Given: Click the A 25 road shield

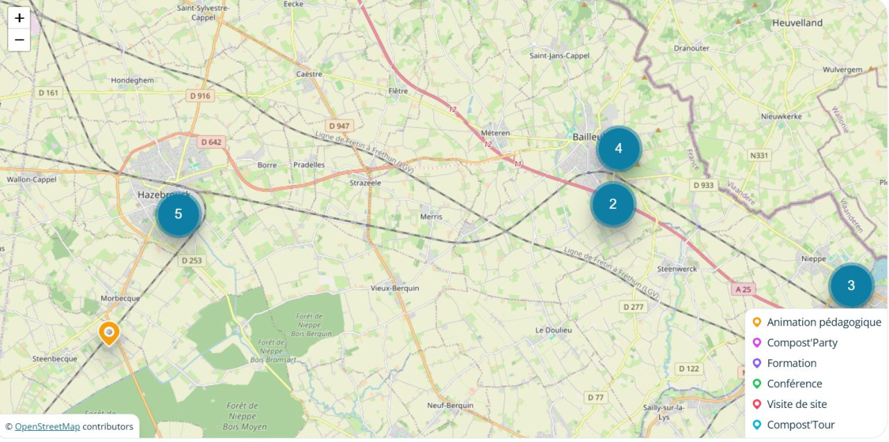Looking at the screenshot, I should tap(742, 289).
